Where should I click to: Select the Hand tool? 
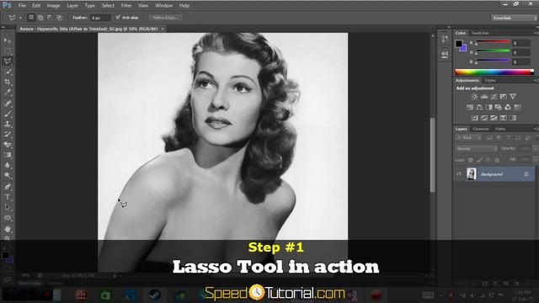8,228
